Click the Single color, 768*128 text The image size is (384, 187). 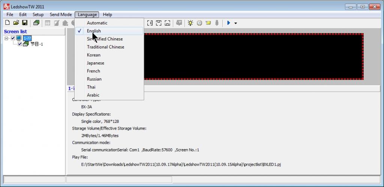(x=100, y=121)
